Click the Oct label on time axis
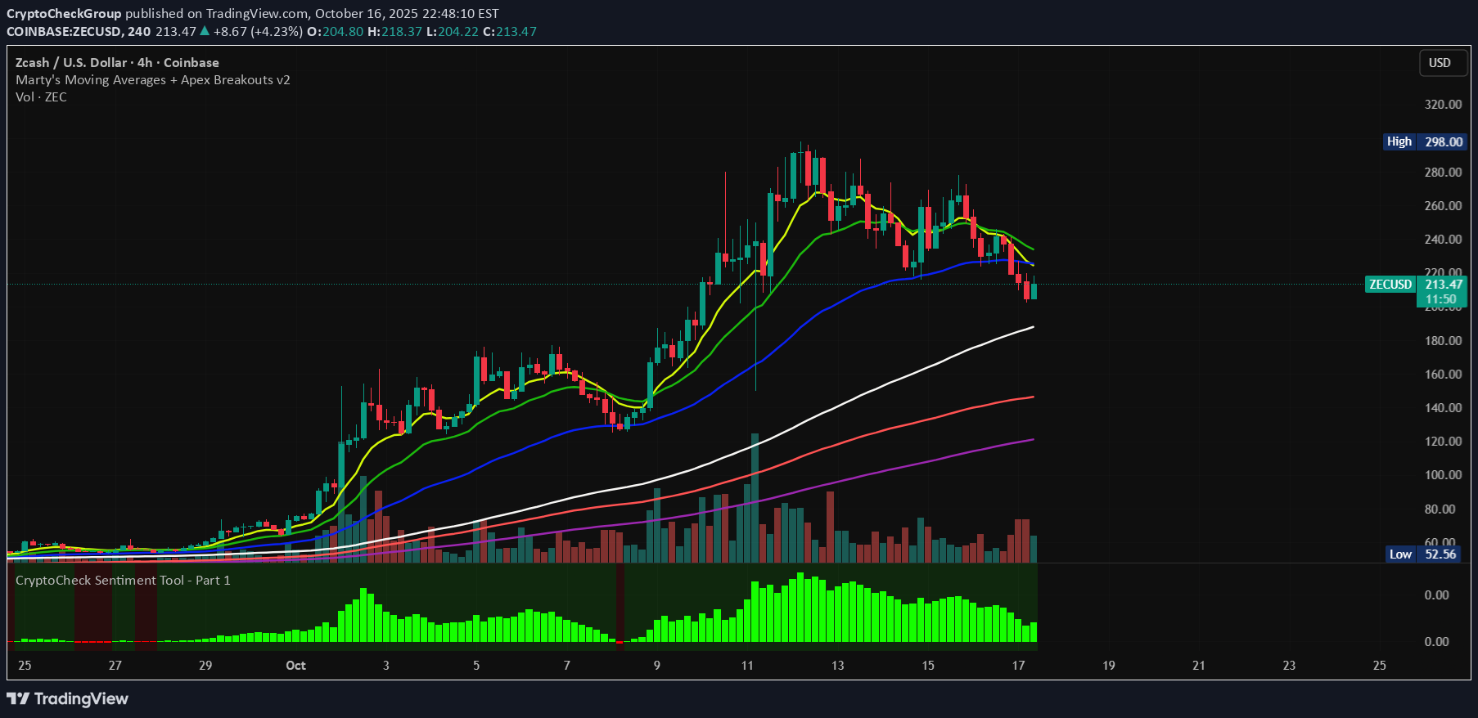The height and width of the screenshot is (718, 1478). (x=295, y=666)
